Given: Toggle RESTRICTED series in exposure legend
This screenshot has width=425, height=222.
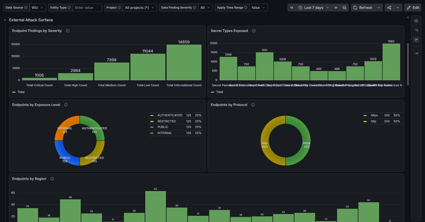Looking at the screenshot, I should point(166,121).
